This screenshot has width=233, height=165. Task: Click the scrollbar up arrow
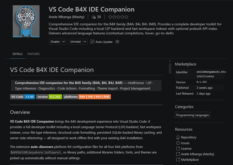[170, 61]
